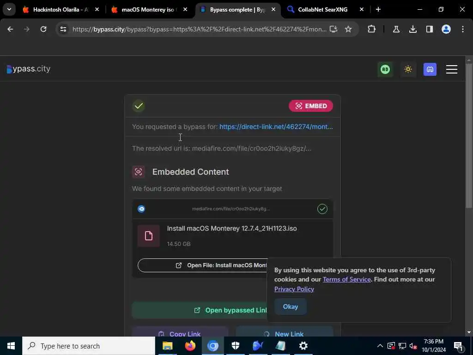Screen dimensions: 473x355
Task: Close the macOS Monterey iso tab
Action: point(185,10)
